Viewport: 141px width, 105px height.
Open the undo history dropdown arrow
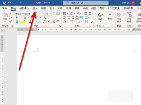pyautogui.click(x=12, y=3)
